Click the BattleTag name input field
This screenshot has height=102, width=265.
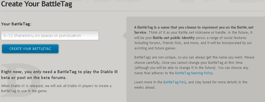pyautogui.click(x=50, y=36)
